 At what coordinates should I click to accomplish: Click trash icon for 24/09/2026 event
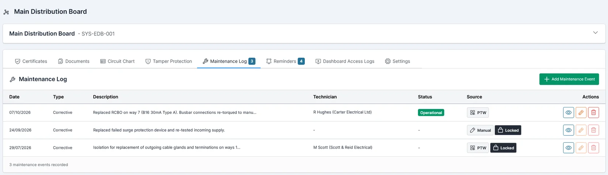pyautogui.click(x=594, y=130)
